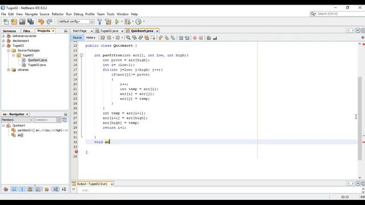Viewport: 365px width, 205px height.
Task: Toggle Show Inner Classes filter in Navigator
Action: tap(38, 189)
